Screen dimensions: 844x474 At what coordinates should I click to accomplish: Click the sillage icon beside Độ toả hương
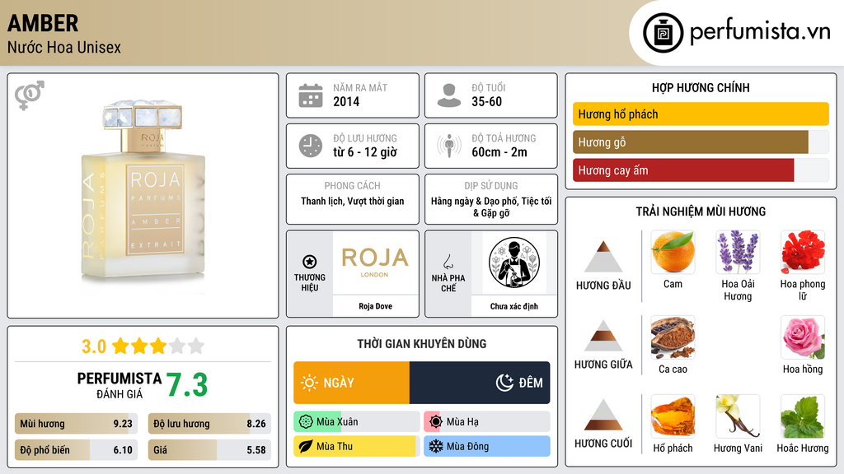tap(449, 146)
